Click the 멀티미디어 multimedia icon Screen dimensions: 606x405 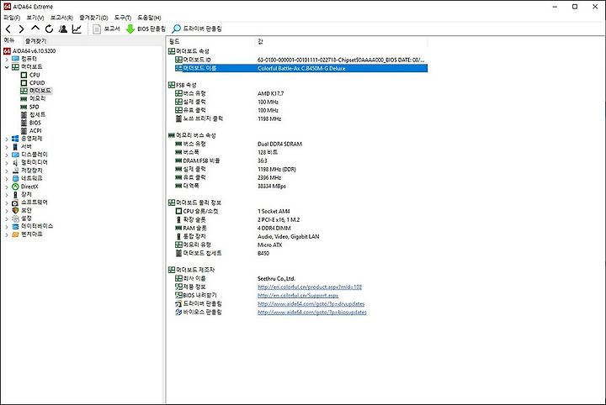click(15, 162)
